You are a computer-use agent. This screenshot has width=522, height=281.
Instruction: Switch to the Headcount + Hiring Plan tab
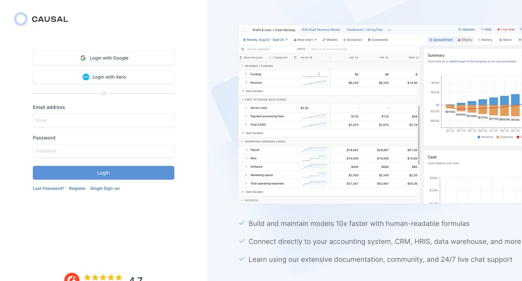click(x=365, y=30)
